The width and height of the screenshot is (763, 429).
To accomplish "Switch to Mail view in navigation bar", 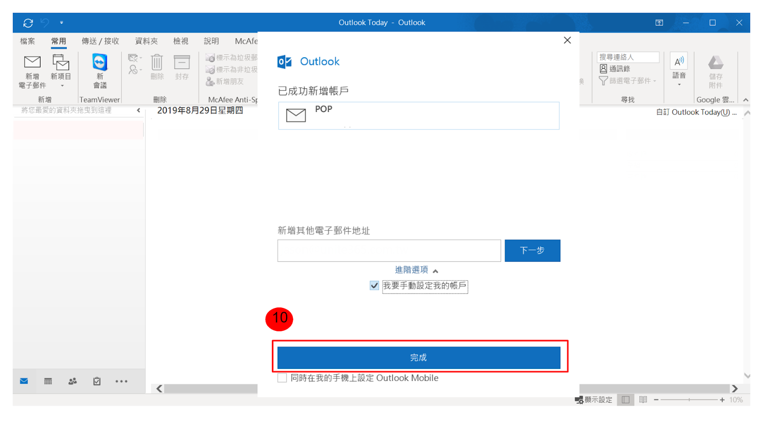I will [24, 381].
